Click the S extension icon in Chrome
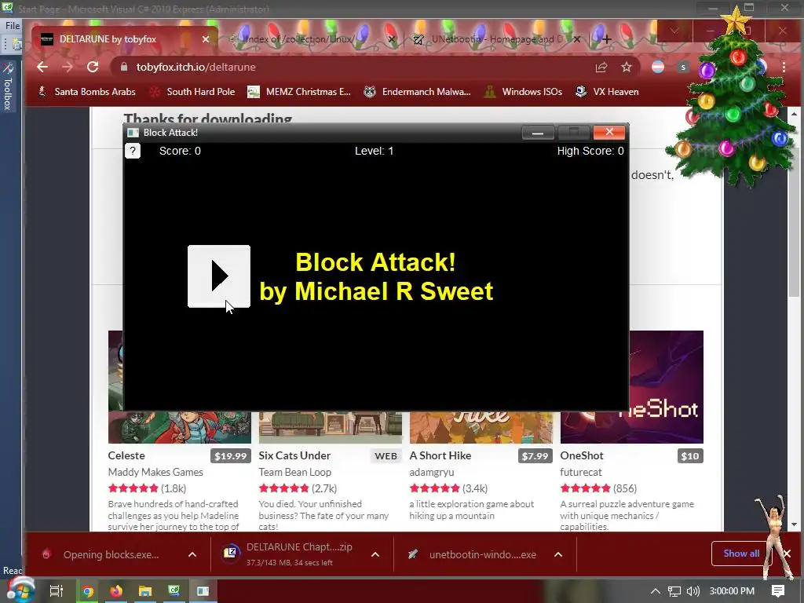The width and height of the screenshot is (804, 603). coord(682,68)
